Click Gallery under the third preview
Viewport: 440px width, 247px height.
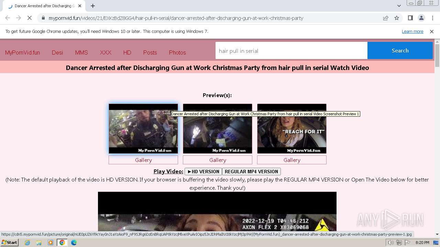pos(292,160)
